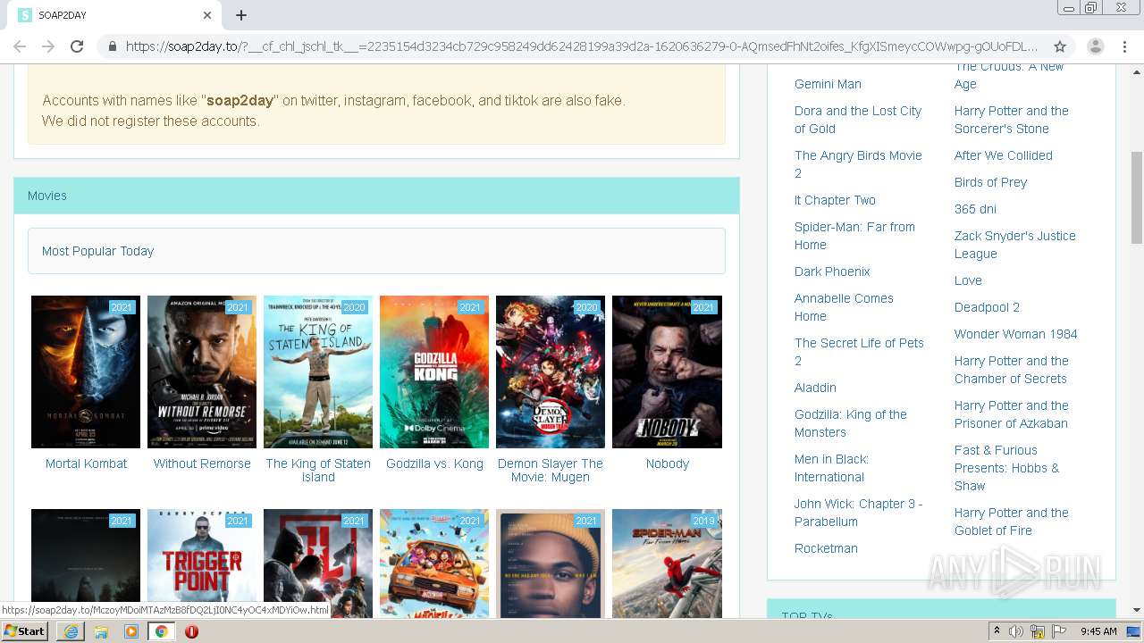View site security lock info

[x=113, y=46]
